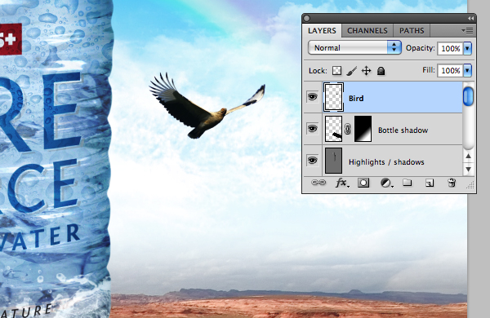Image resolution: width=490 pixels, height=318 pixels.
Task: Delete layer with trash icon
Action: 452,183
